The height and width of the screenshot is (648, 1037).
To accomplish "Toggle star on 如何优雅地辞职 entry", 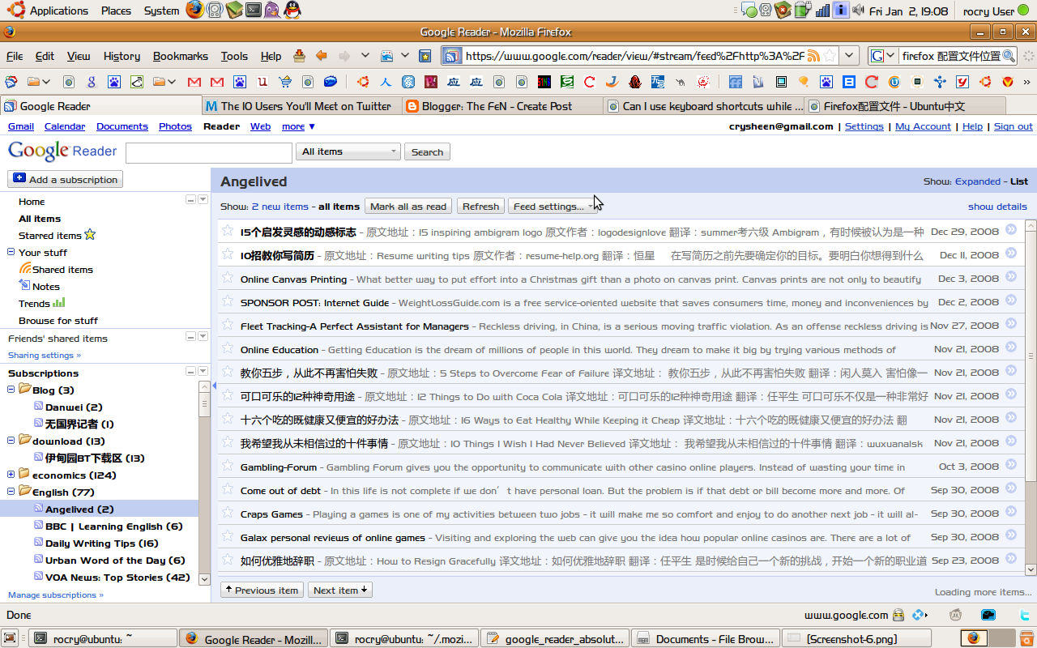I will pyautogui.click(x=228, y=560).
